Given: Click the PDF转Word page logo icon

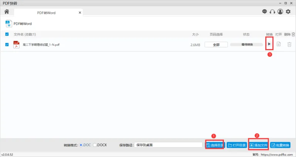Looking at the screenshot, I should tap(9, 24).
